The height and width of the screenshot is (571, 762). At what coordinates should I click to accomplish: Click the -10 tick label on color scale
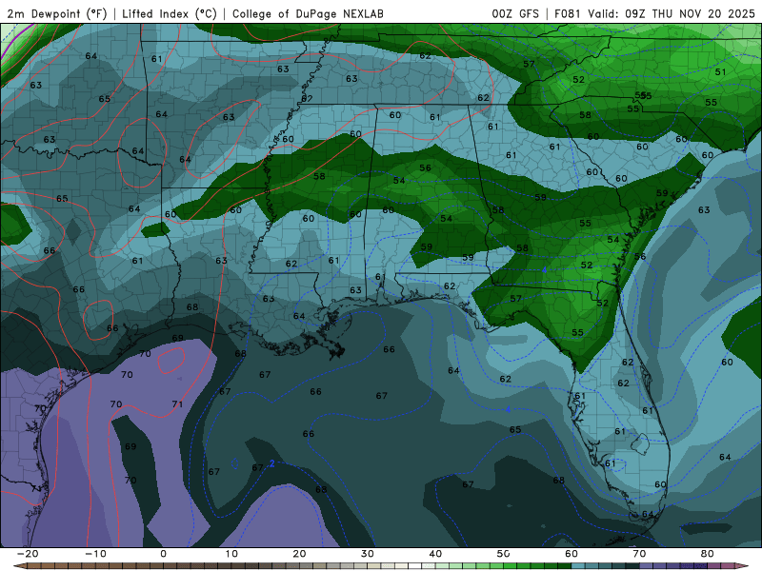tap(95, 554)
